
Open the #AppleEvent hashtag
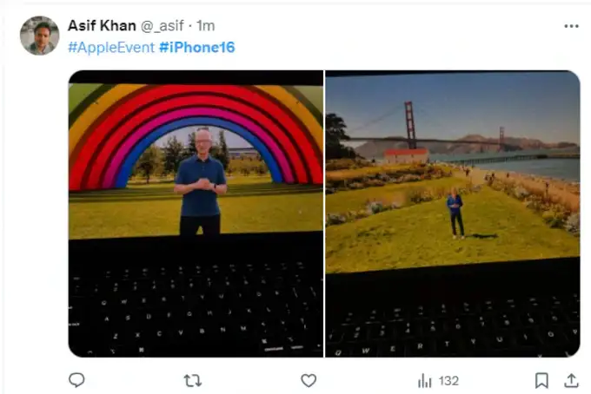click(x=110, y=47)
